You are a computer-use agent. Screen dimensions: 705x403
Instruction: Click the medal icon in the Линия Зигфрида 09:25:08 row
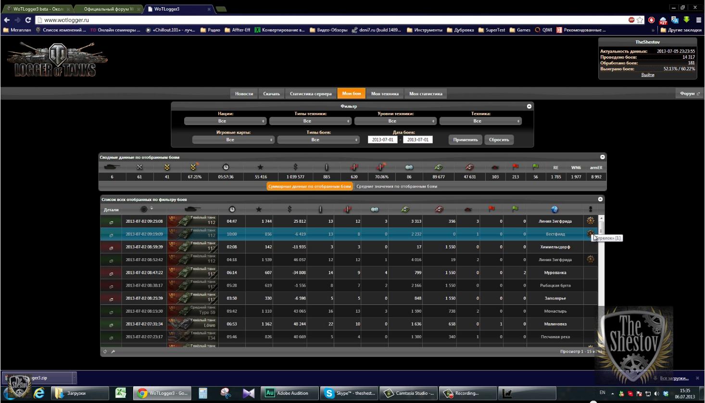pyautogui.click(x=591, y=221)
